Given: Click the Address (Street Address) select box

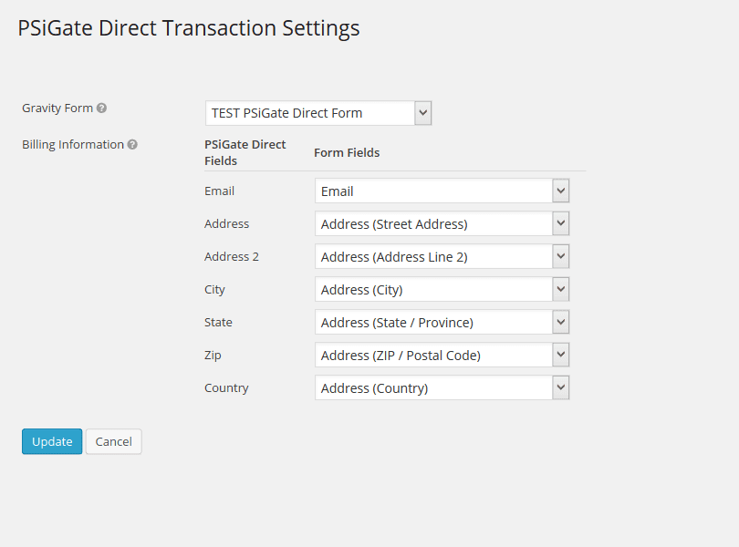Looking at the screenshot, I should pyautogui.click(x=442, y=223).
